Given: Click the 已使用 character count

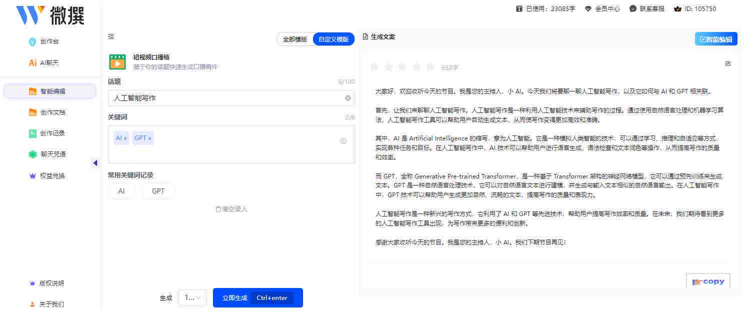Looking at the screenshot, I should click(x=545, y=8).
